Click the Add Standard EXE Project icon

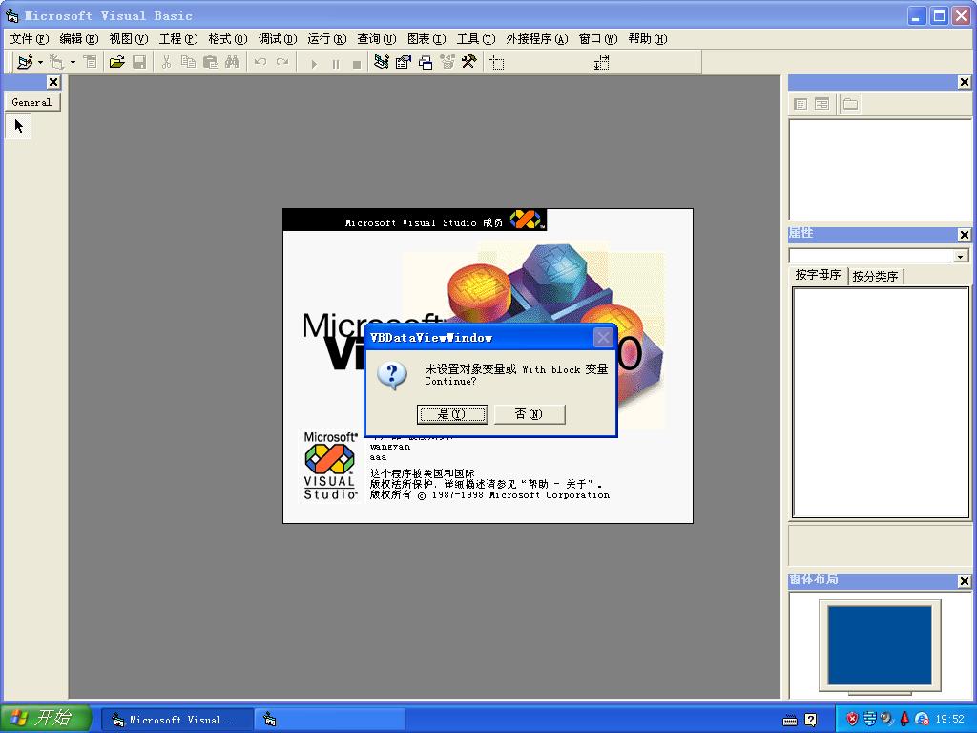coord(25,62)
